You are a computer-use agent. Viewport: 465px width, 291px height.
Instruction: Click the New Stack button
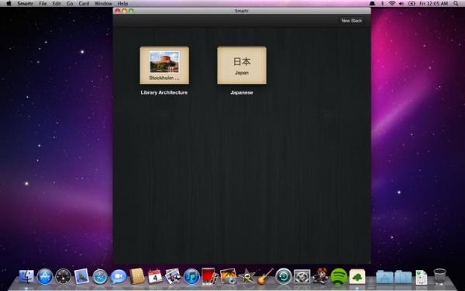point(351,21)
